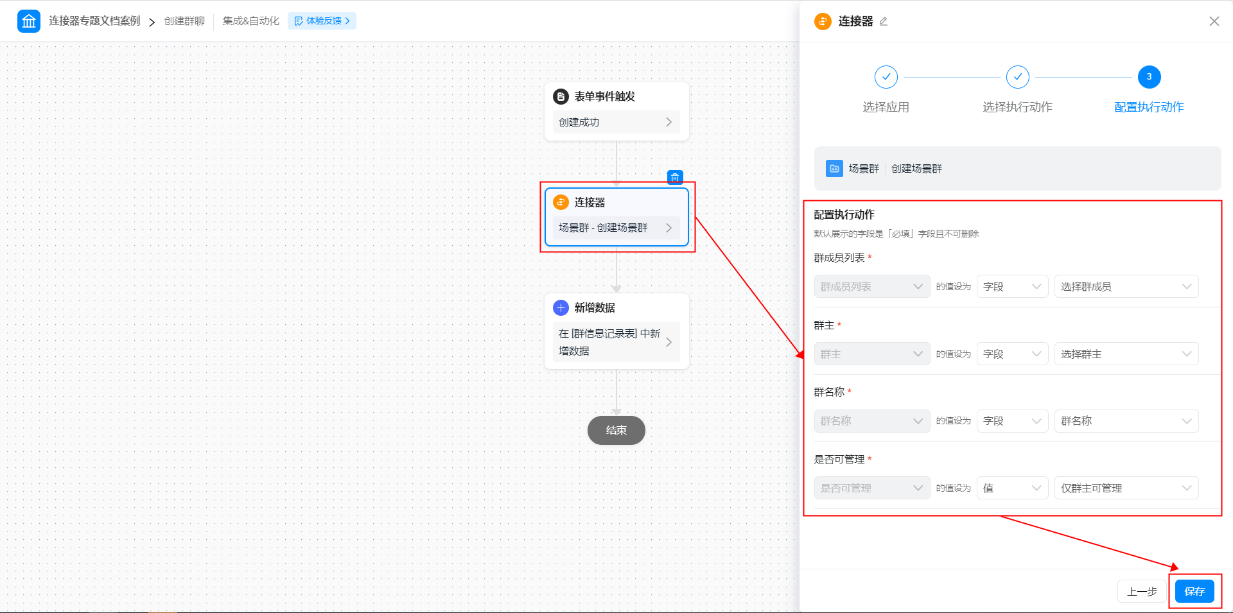
Task: Go to step one 选择应用 checkmark
Action: click(x=886, y=77)
